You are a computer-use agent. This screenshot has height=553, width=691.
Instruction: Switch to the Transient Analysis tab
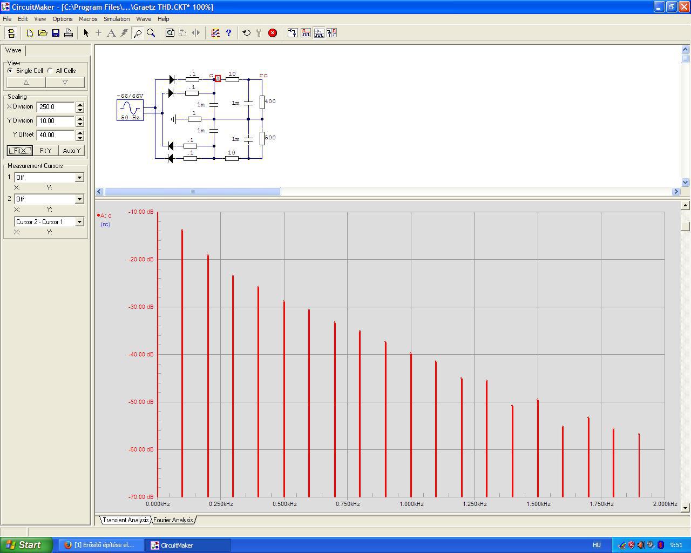(125, 520)
